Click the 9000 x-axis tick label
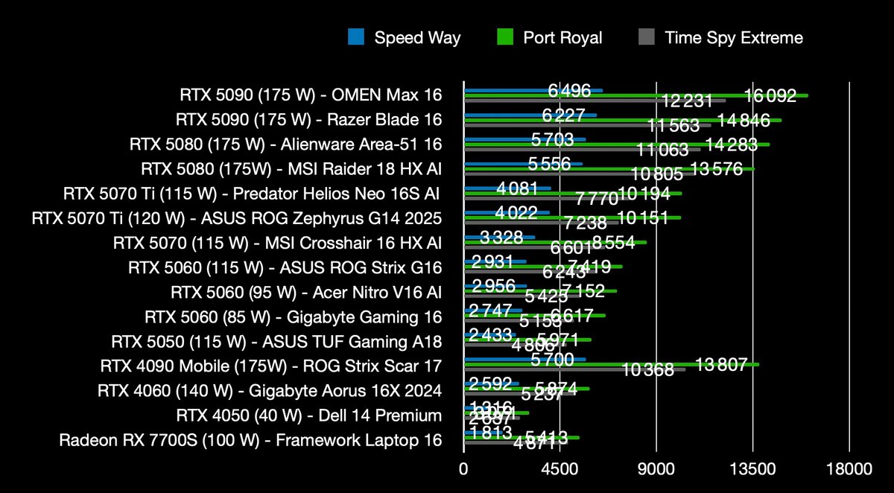Screen dimensions: 894x493 pos(656,469)
